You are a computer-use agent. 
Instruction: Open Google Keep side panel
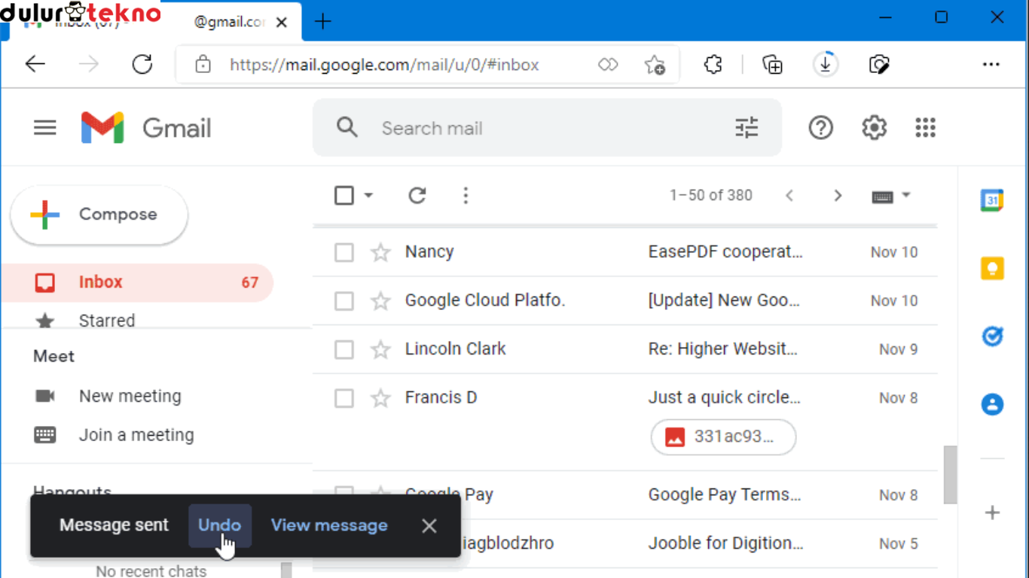[992, 268]
